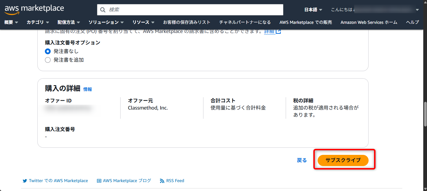
Task: Open the RSS Feed link
Action: pos(175,181)
